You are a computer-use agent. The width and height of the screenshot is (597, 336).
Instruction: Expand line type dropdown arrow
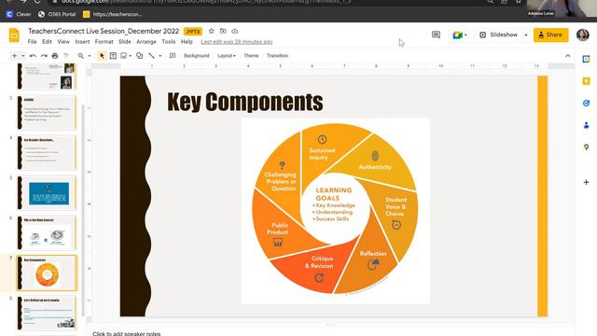[x=160, y=56]
